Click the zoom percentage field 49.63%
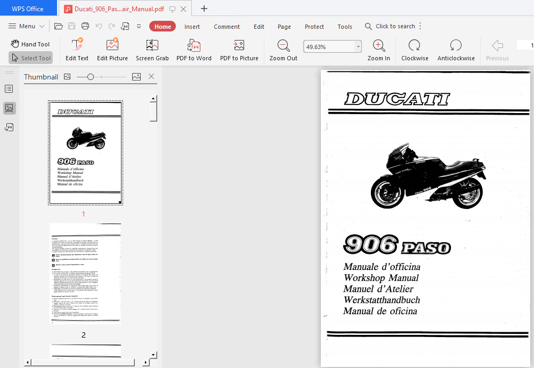This screenshot has height=368, width=534. coord(329,47)
